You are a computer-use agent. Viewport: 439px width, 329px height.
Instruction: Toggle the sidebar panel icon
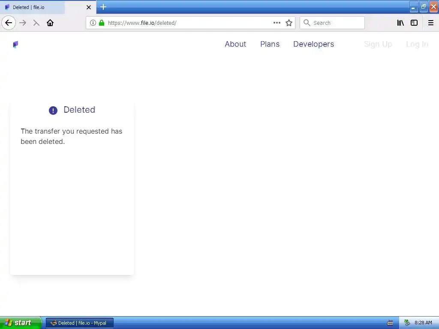414,23
